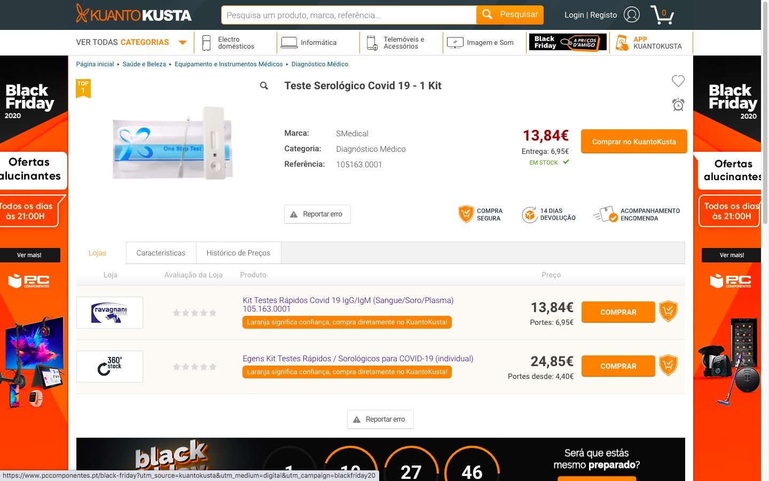Set price alert with alarm clock icon
This screenshot has height=481, width=769.
point(678,105)
